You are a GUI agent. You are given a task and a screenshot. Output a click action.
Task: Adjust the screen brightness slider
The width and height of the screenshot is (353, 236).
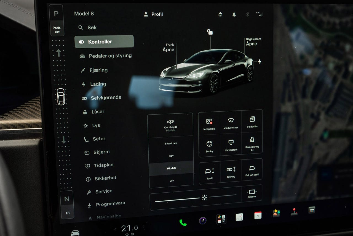(x=196, y=198)
